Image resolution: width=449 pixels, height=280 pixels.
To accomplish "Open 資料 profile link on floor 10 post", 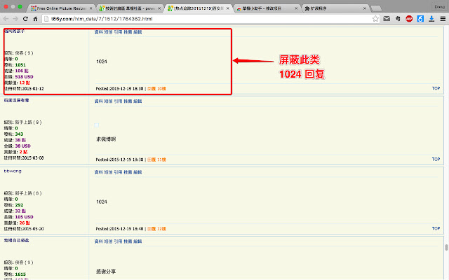I will click(x=98, y=32).
